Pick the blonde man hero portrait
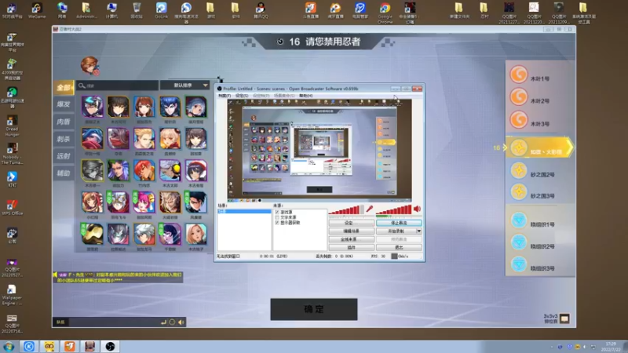628x353 pixels. click(144, 139)
